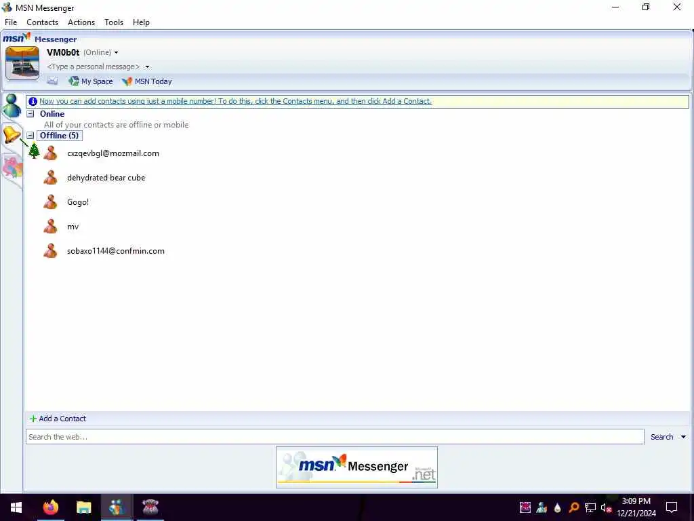Open the status dropdown next to (Online)
Image resolution: width=694 pixels, height=521 pixels.
click(116, 53)
